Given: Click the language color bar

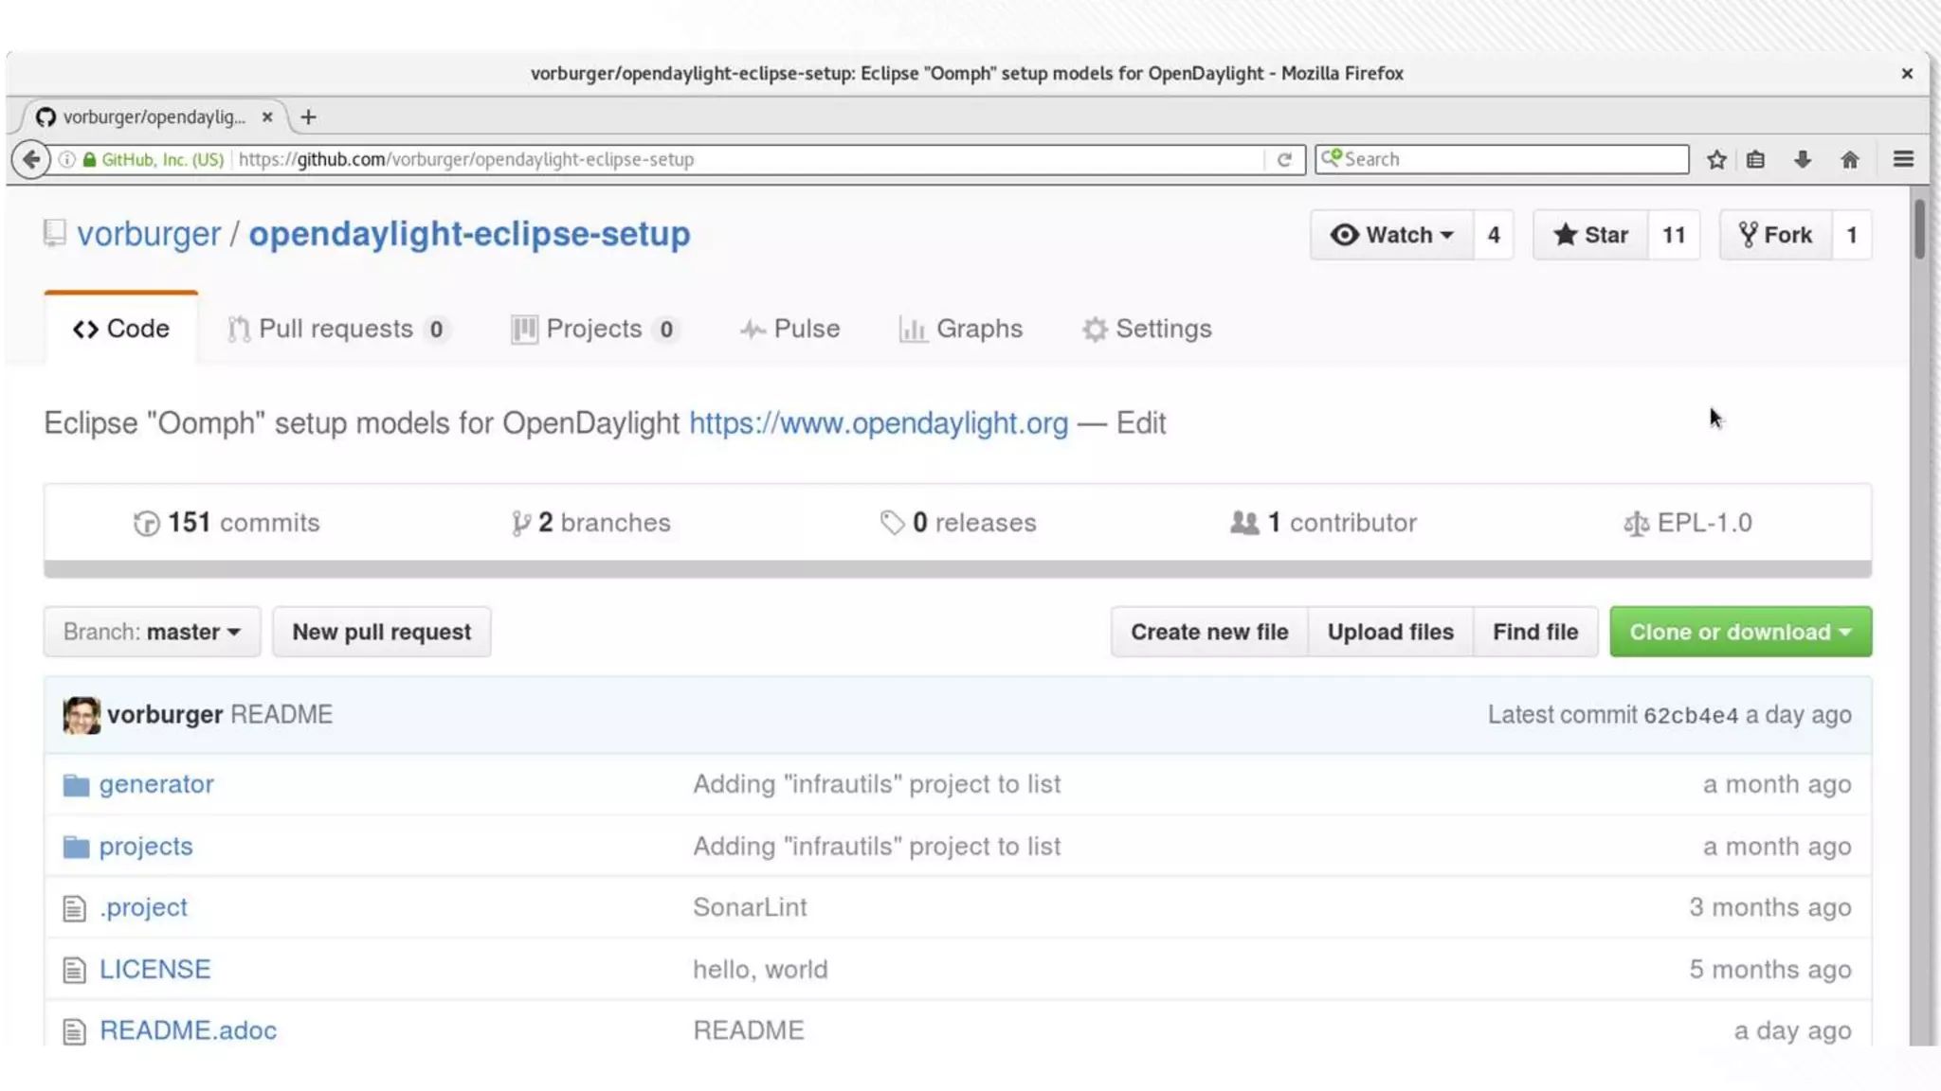Looking at the screenshot, I should (x=957, y=569).
